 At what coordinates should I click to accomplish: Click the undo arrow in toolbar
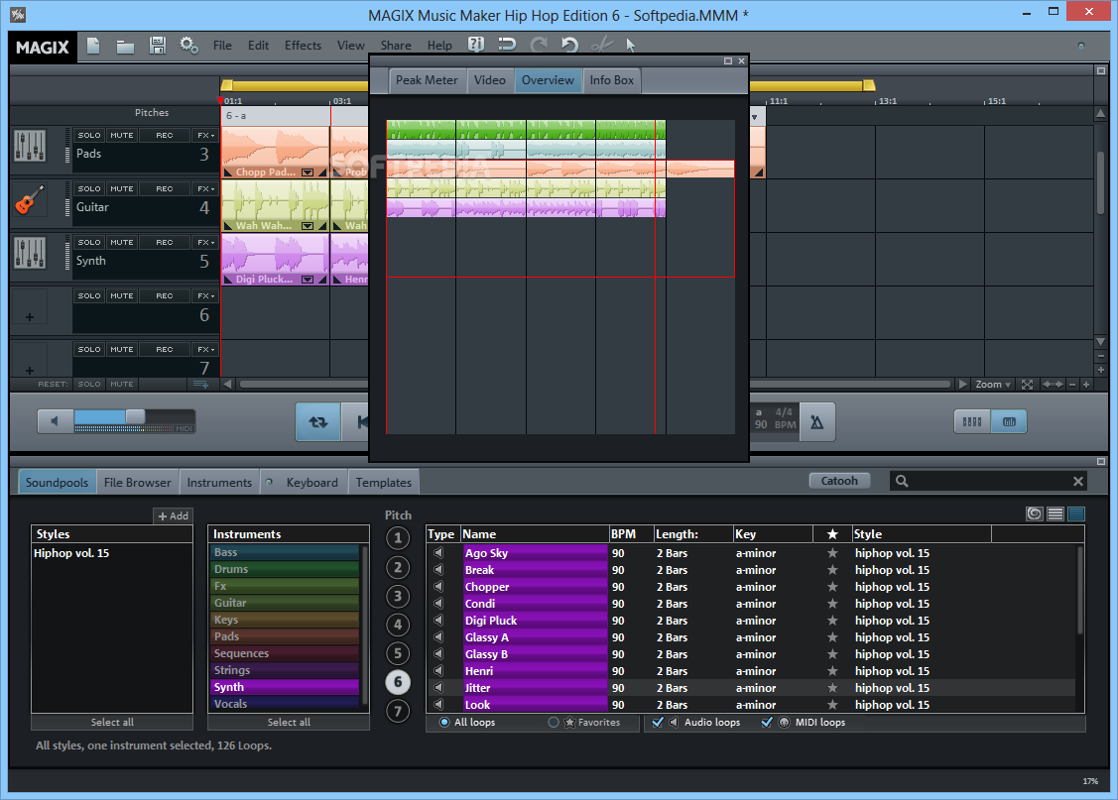pos(569,45)
